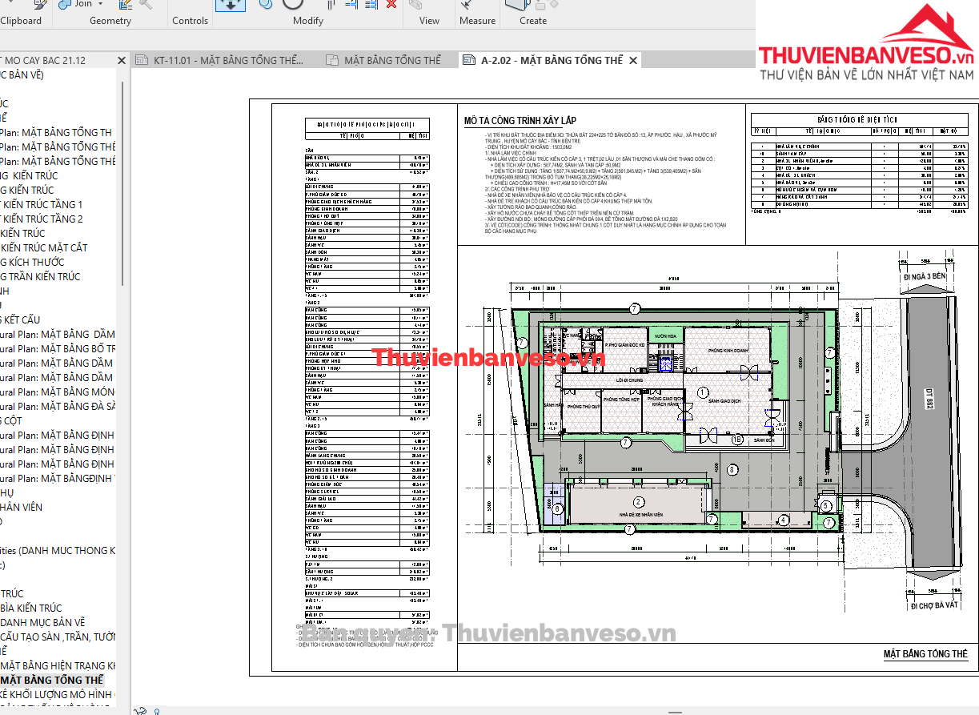Click the Thuvienbanveso.vn logo
The height and width of the screenshot is (715, 979).
[866, 48]
